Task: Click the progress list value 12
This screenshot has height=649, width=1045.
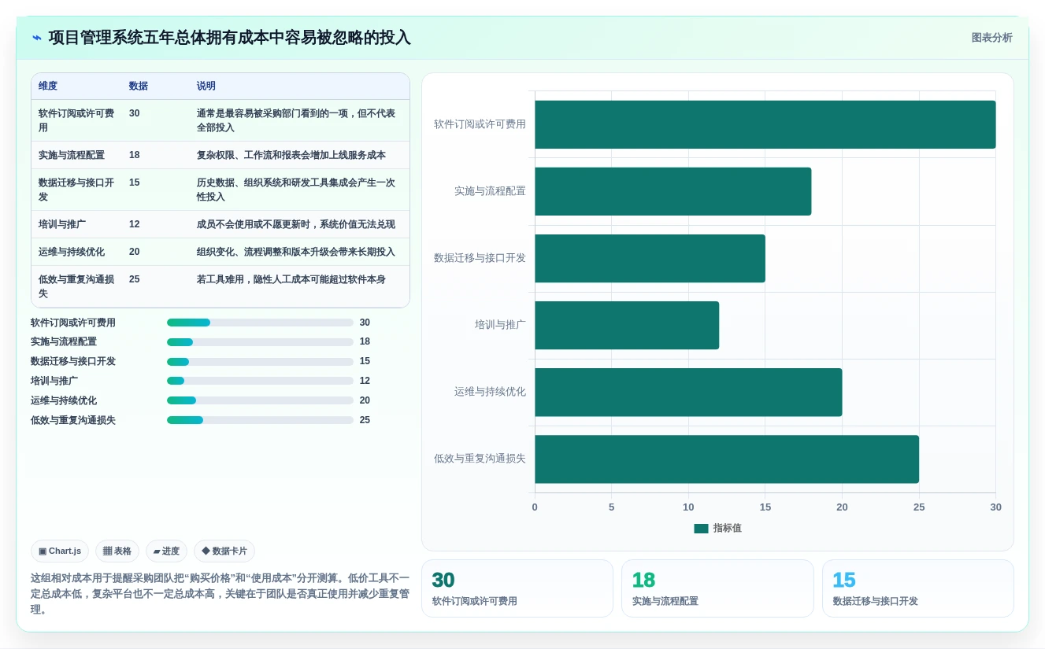Action: 365,381
